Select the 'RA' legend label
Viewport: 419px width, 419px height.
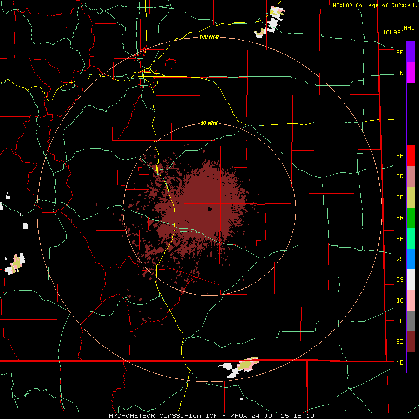pos(399,239)
